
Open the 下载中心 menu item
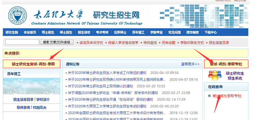(x=211, y=32)
